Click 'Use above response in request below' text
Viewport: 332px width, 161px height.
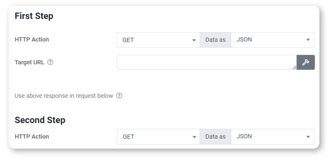click(64, 96)
